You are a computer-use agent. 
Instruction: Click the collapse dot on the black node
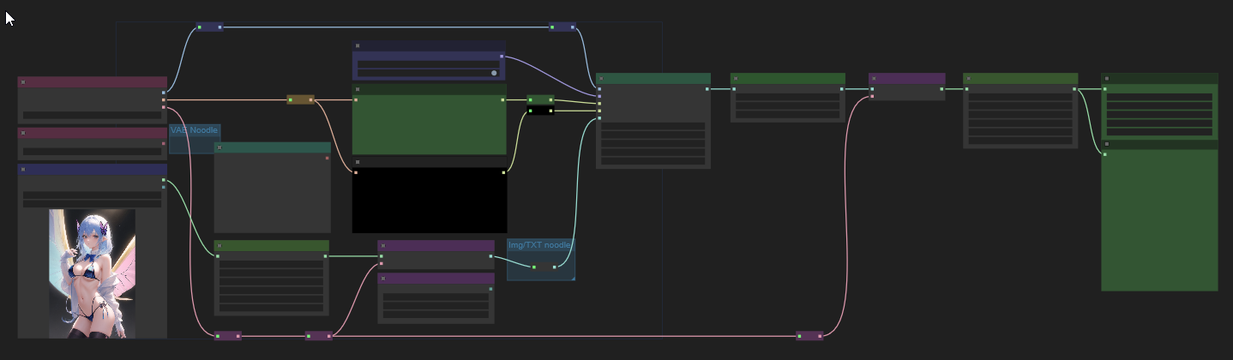[x=358, y=162]
